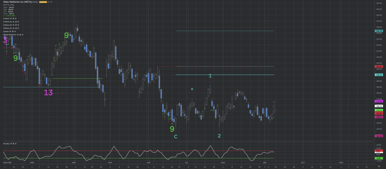Remove the Combo indicator
The image size is (386, 169).
point(15,32)
